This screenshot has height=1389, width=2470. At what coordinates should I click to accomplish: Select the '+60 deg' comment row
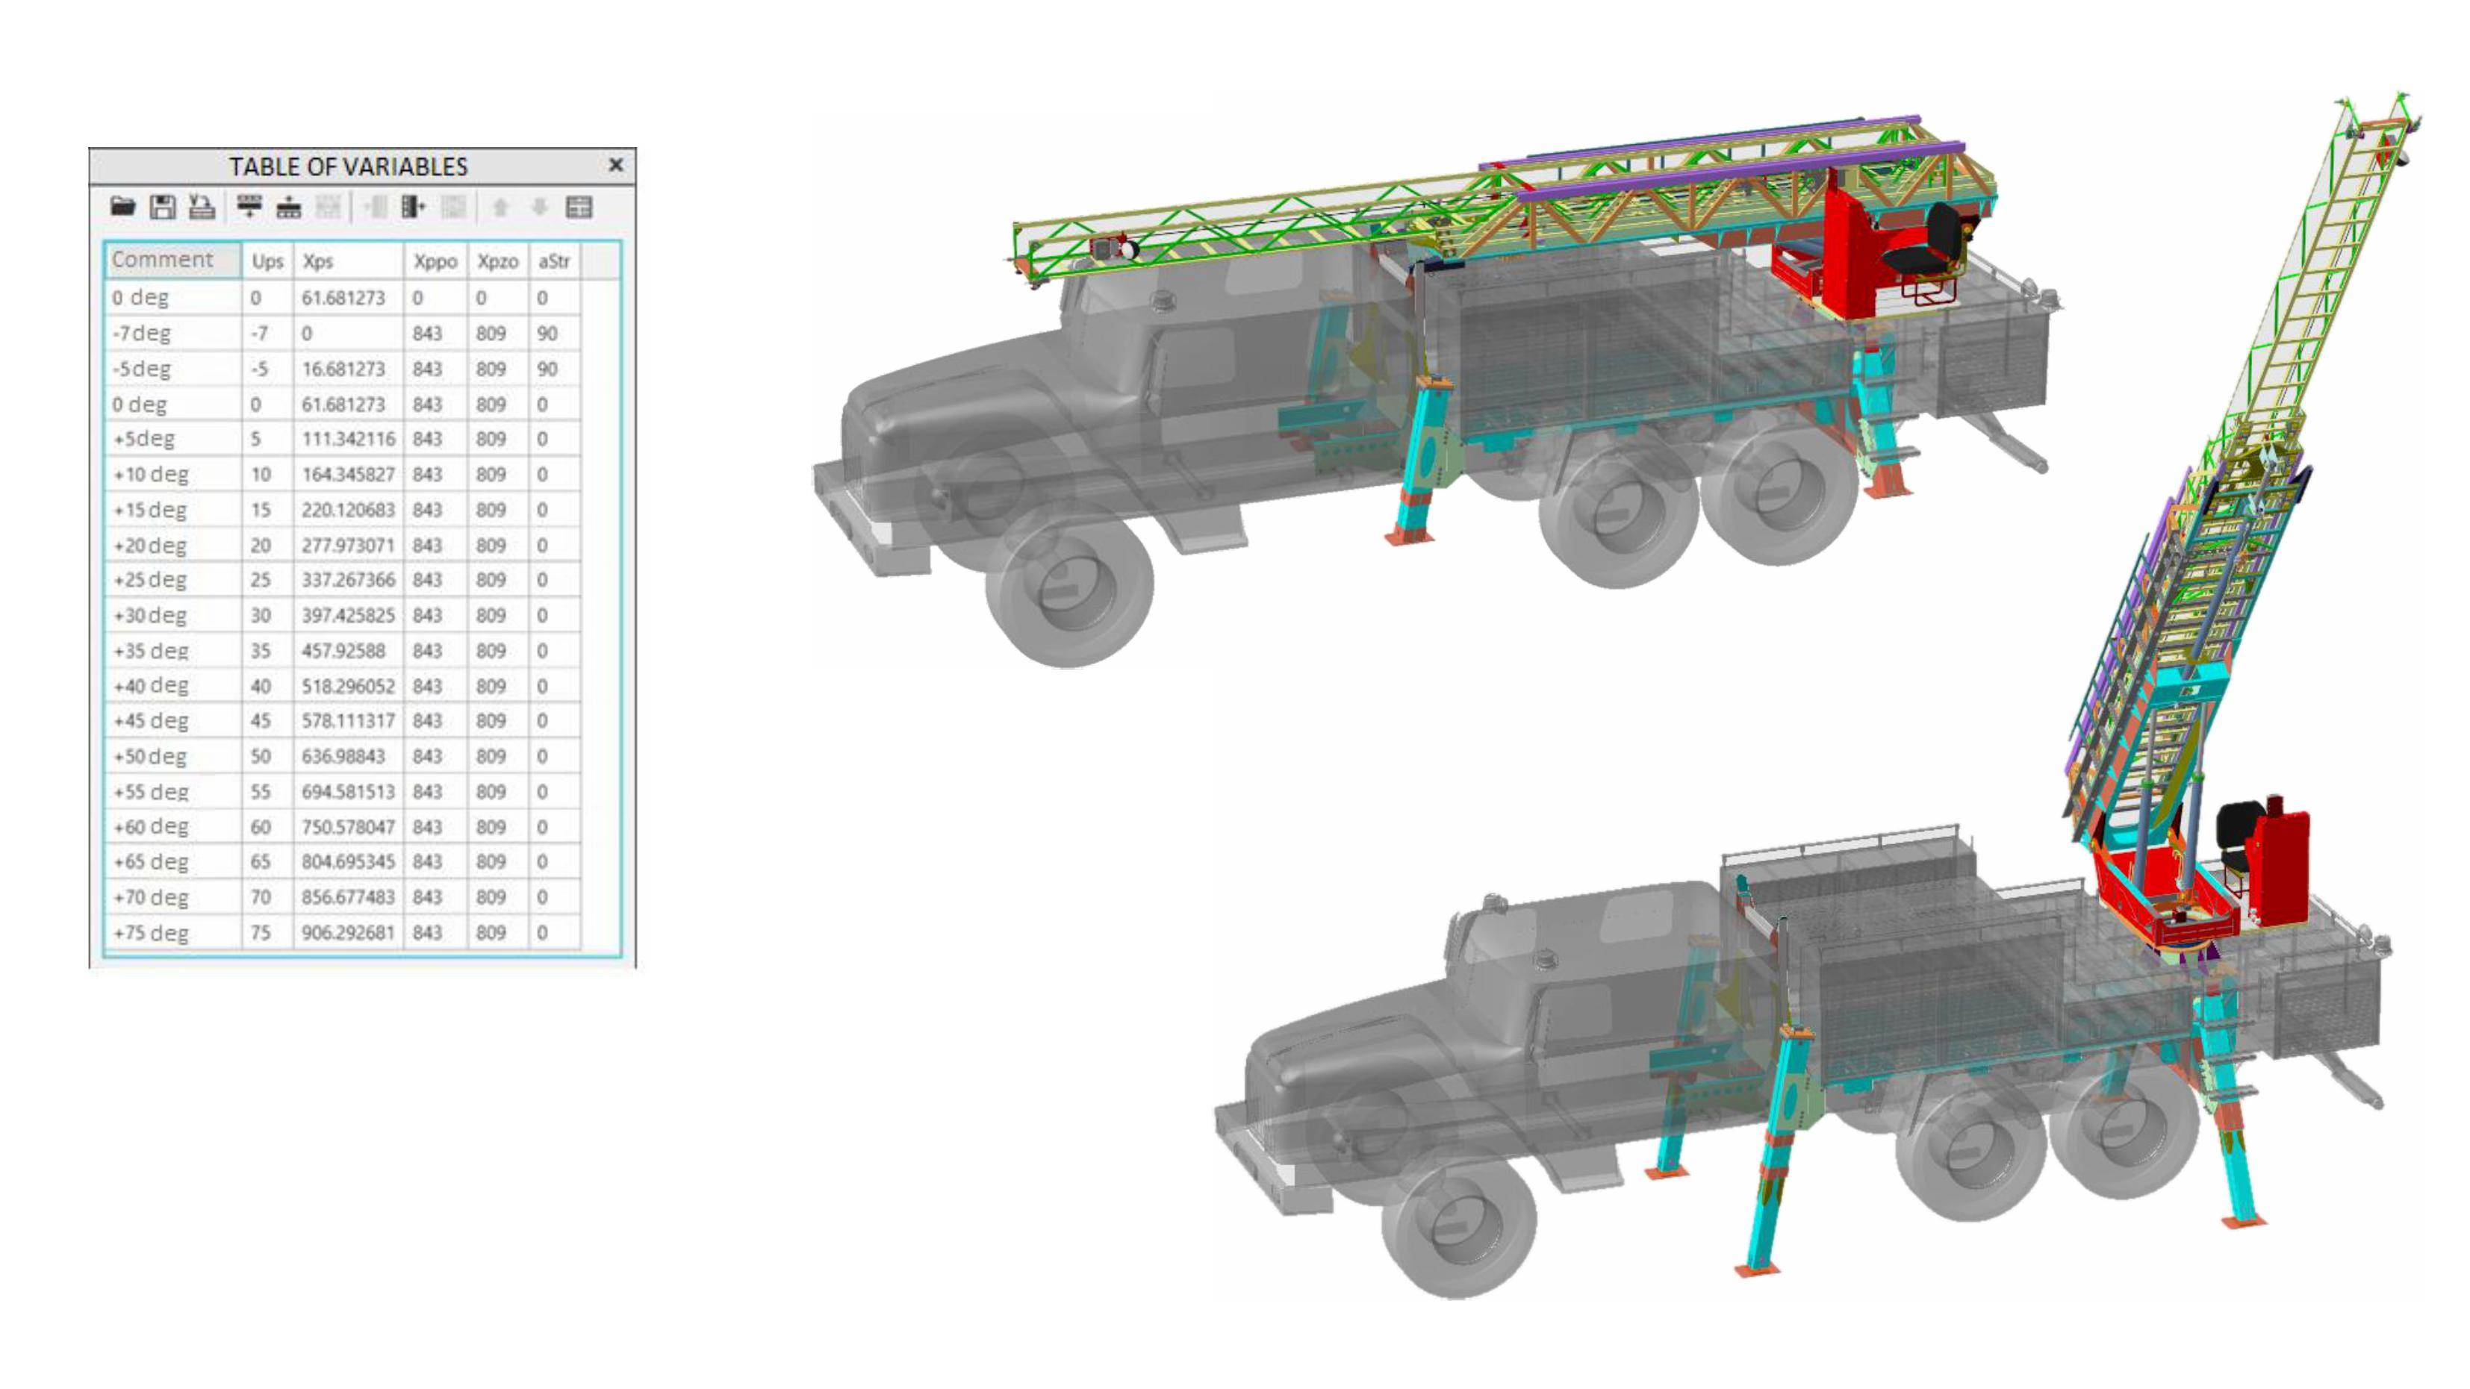172,826
